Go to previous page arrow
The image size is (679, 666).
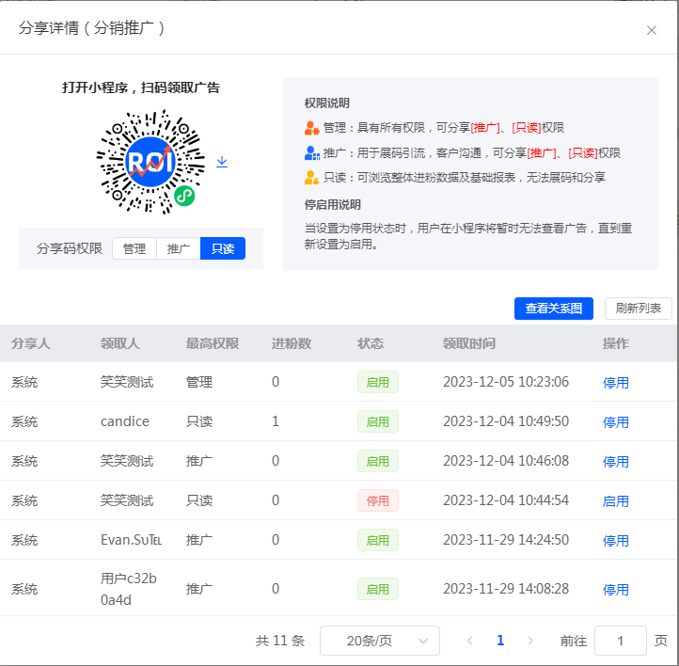click(x=470, y=641)
